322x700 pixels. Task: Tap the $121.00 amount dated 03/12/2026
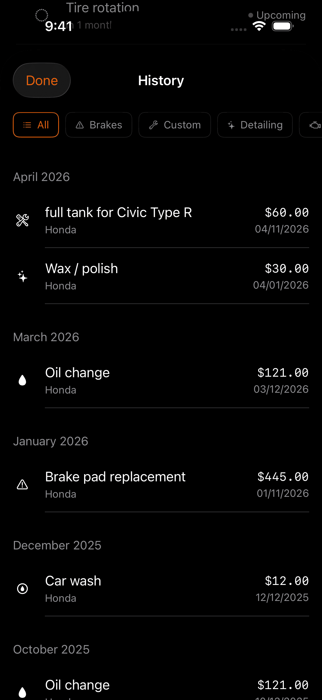282,373
